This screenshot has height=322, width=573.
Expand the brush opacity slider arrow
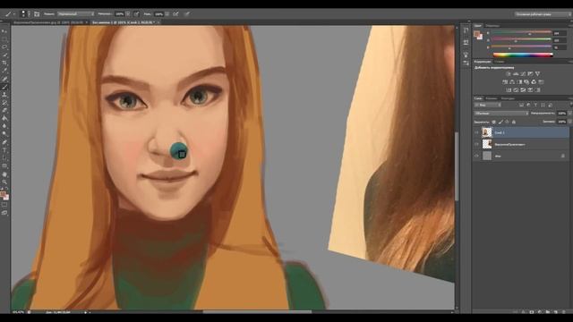point(128,14)
